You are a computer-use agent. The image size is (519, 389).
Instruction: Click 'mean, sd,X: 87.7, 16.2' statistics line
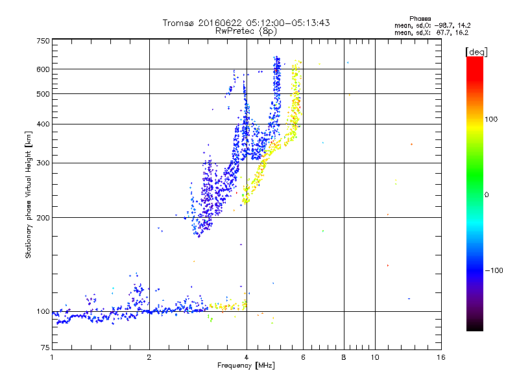(x=431, y=33)
